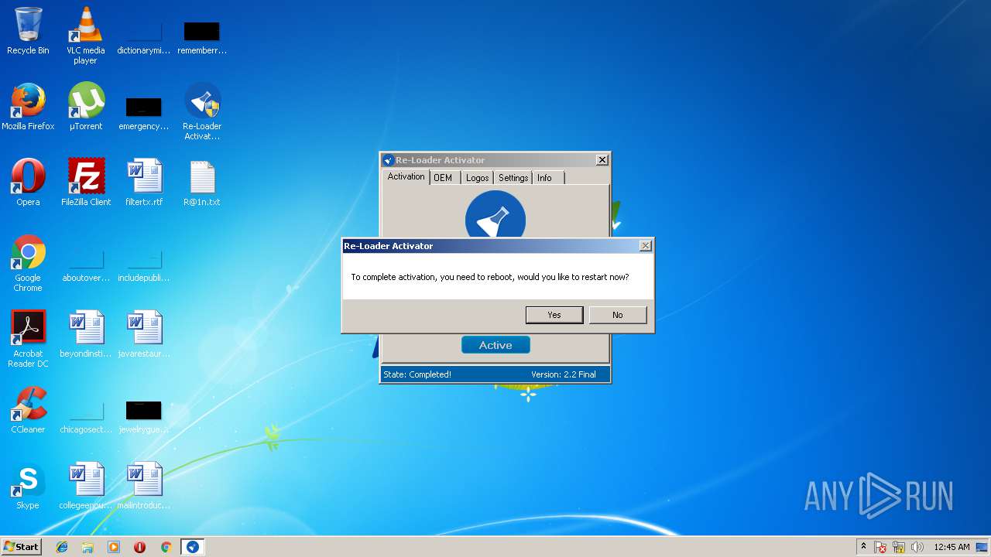This screenshot has height=557, width=991.
Task: Open FileZilla Client shortcut
Action: 86,183
